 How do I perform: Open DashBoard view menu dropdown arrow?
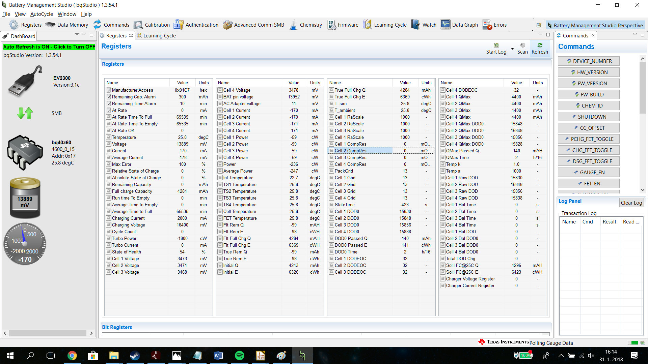click(x=77, y=34)
